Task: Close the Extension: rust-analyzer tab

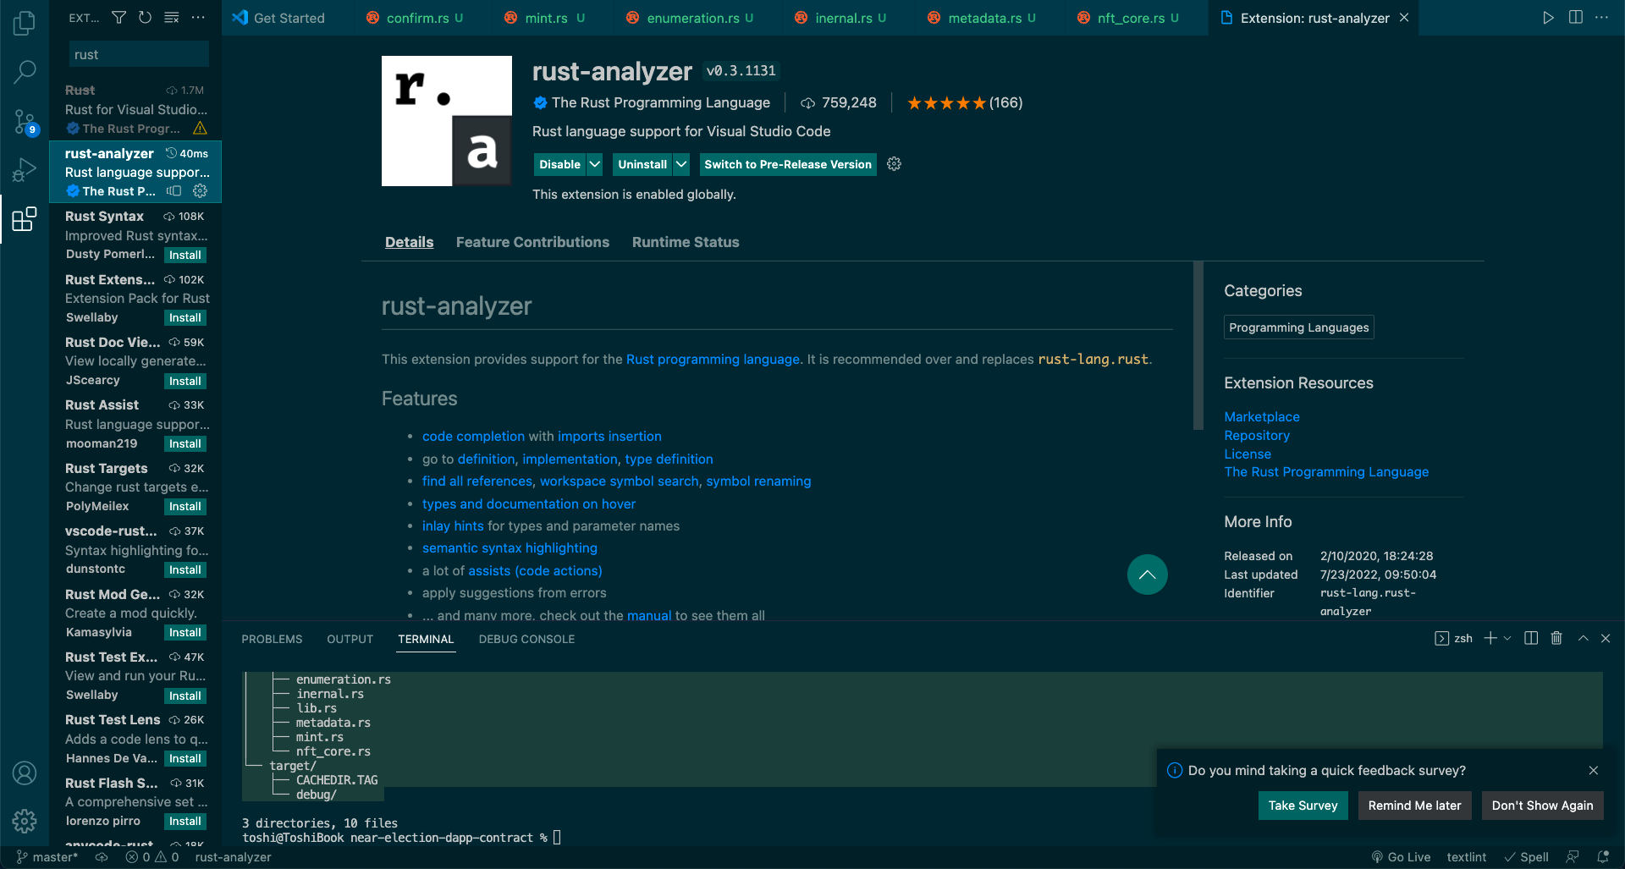Action: click(x=1405, y=18)
